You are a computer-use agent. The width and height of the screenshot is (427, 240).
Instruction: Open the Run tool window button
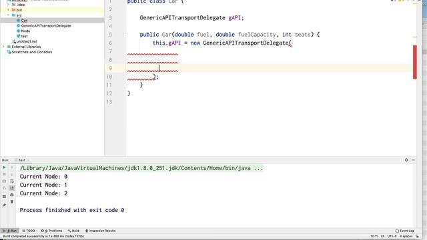[10, 231]
